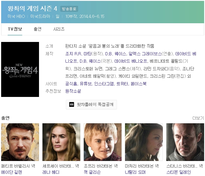
Task: Click the 왓챠플레이 icon in the button
Action: (x=72, y=105)
